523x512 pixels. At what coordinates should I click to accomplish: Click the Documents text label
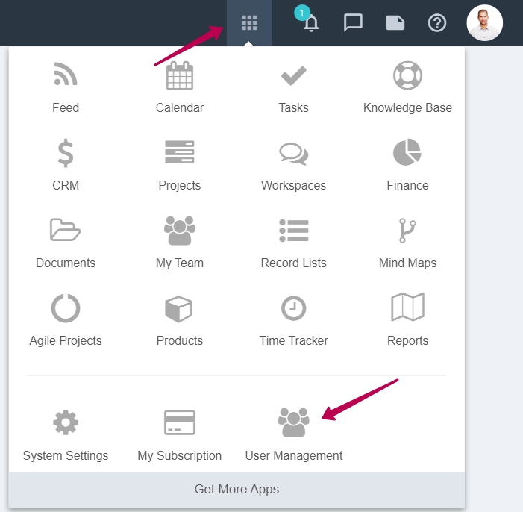66,263
